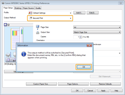Click the Edit(2)... profile button
Image resolution: width=125 pixels, height=95 pixels.
92,13
